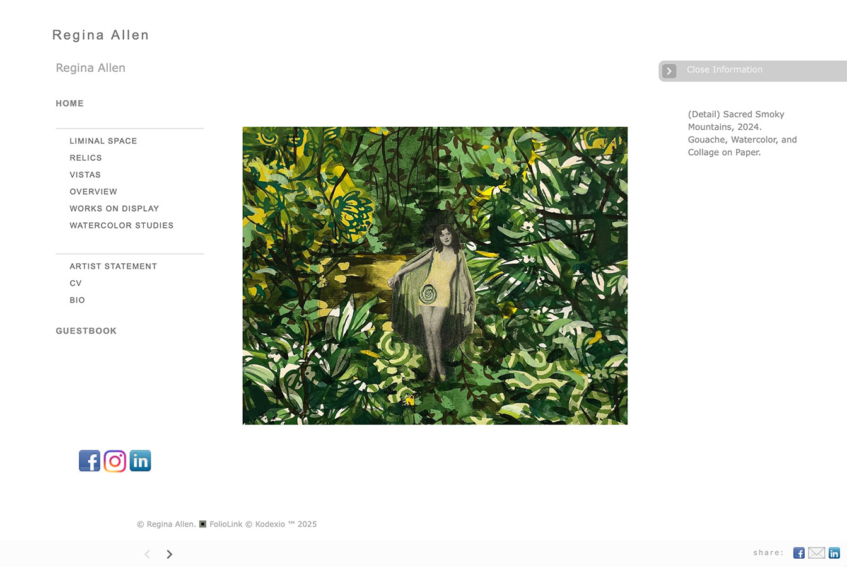Open the Liminal Space gallery

(x=103, y=141)
